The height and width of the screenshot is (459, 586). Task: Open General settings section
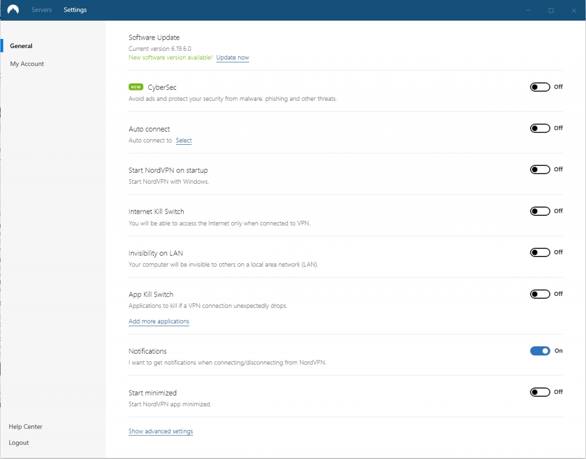coord(21,46)
